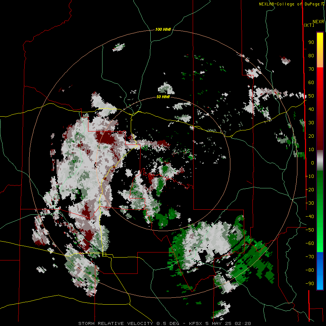The width and height of the screenshot is (326, 326).
Task: Click the positive "30" velocity scale label
Action: pyautogui.click(x=311, y=123)
